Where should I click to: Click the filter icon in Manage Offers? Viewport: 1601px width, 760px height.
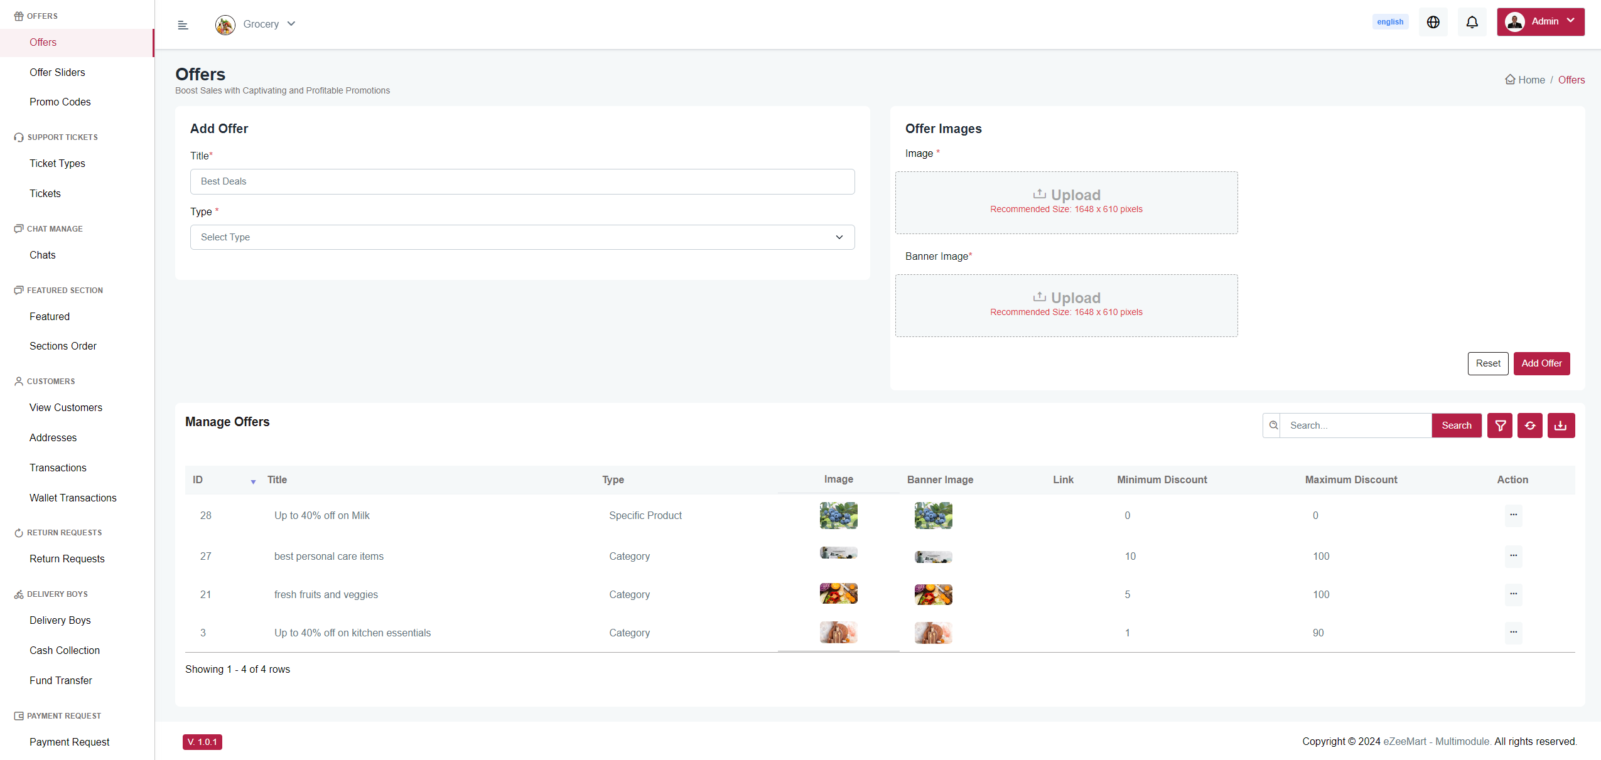tap(1500, 425)
